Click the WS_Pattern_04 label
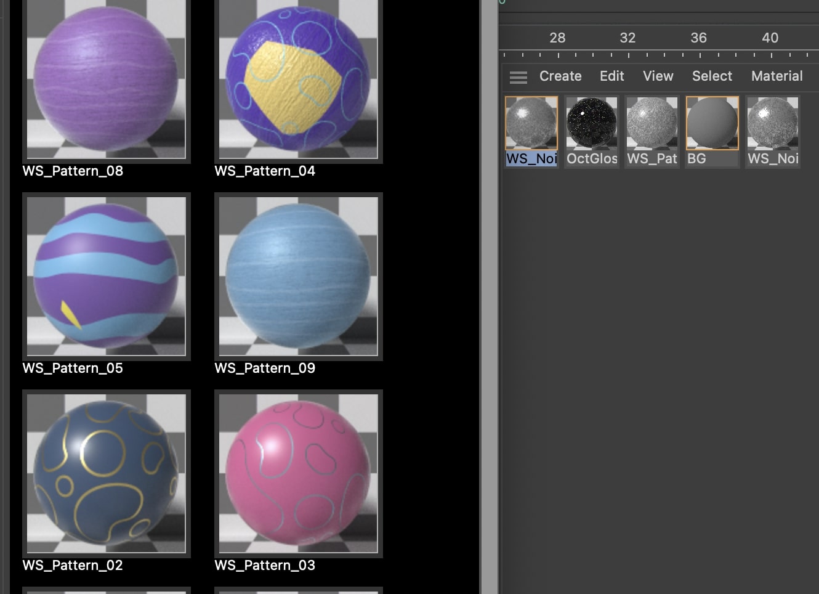The height and width of the screenshot is (594, 819). 265,171
